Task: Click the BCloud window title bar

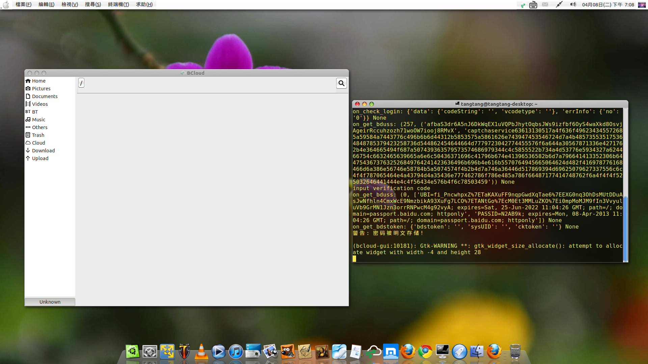Action: (x=187, y=73)
